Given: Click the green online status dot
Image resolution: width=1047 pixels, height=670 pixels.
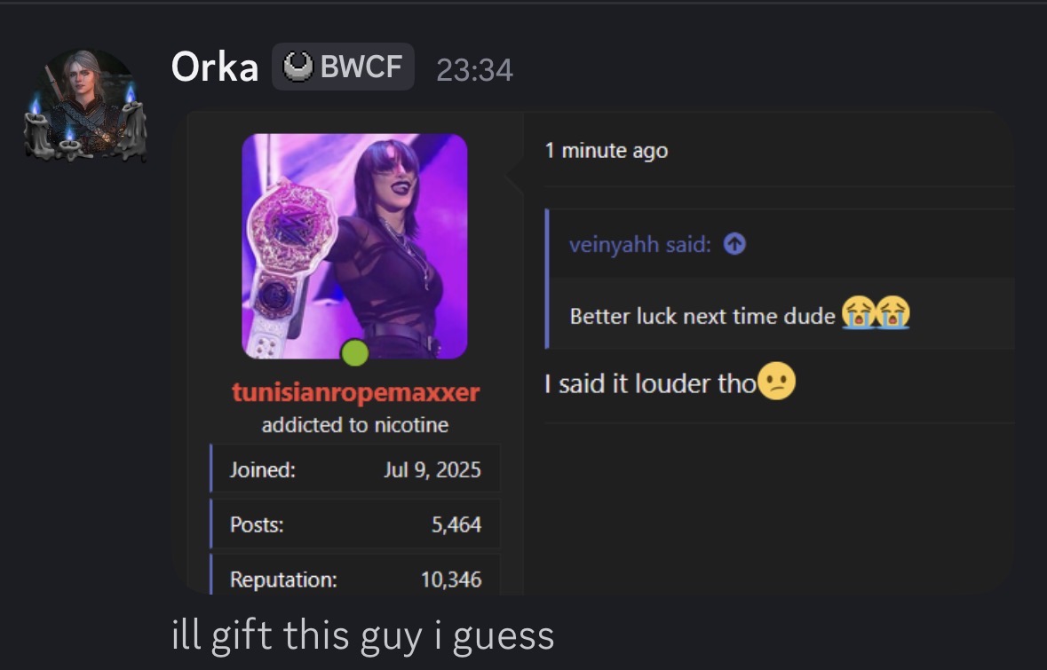Looking at the screenshot, I should (x=354, y=352).
